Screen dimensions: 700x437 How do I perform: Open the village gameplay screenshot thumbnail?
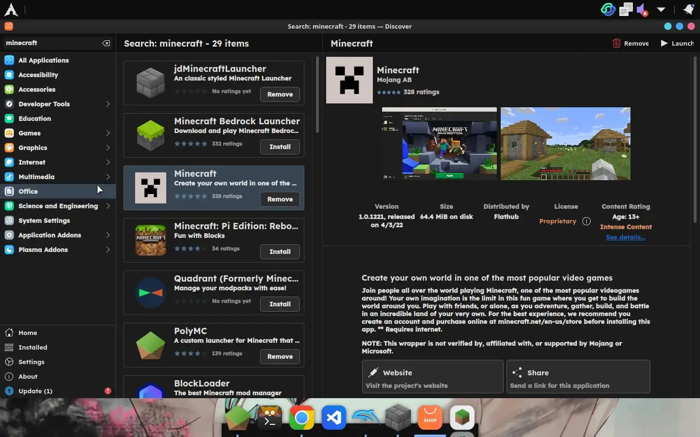pos(565,144)
